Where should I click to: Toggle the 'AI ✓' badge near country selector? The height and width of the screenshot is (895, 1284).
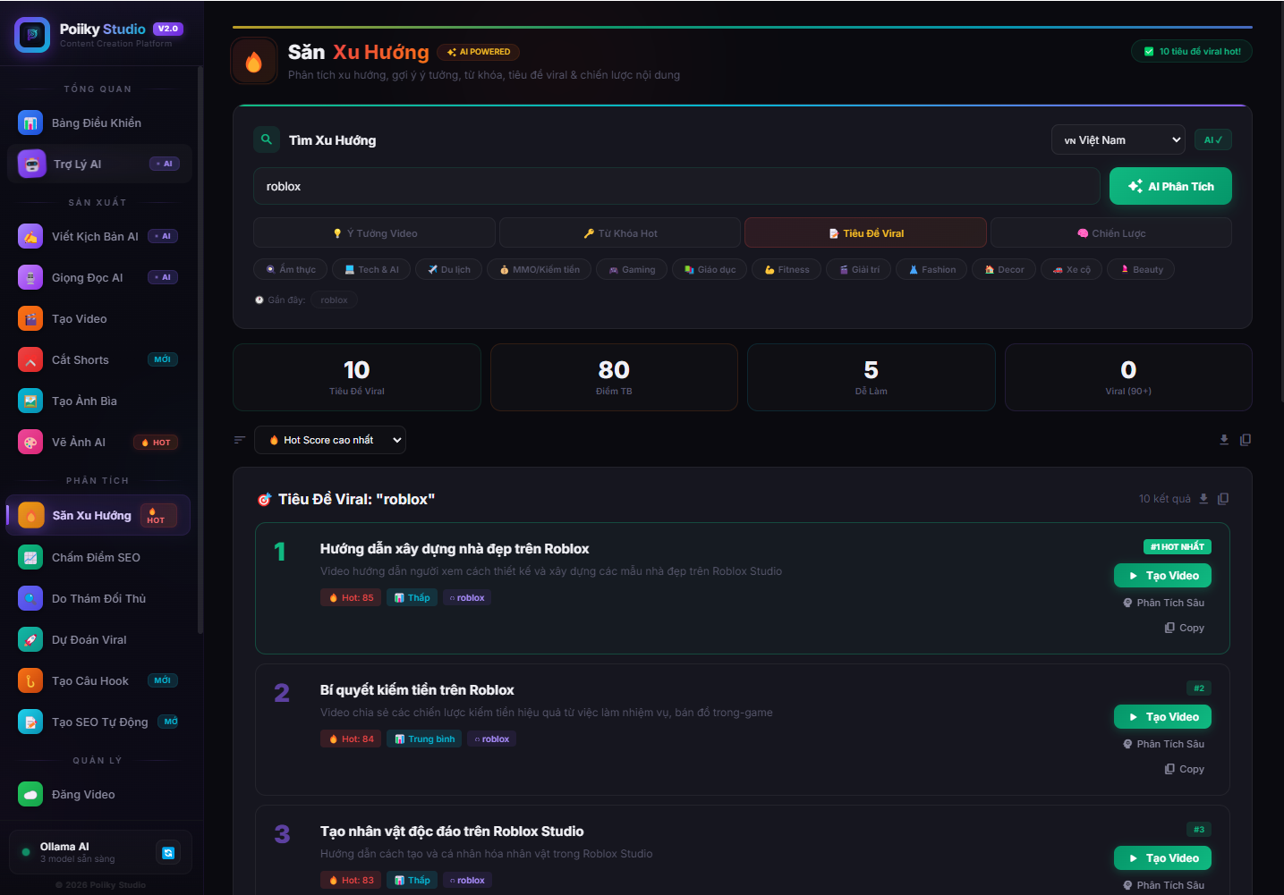[1212, 139]
